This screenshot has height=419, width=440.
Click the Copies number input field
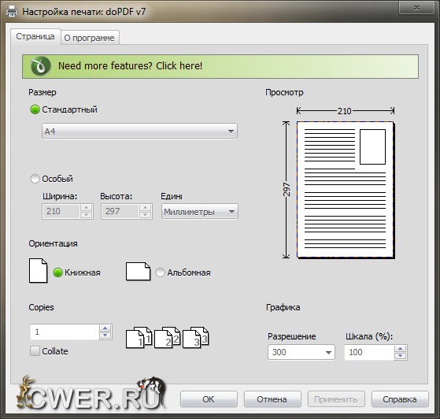[65, 332]
